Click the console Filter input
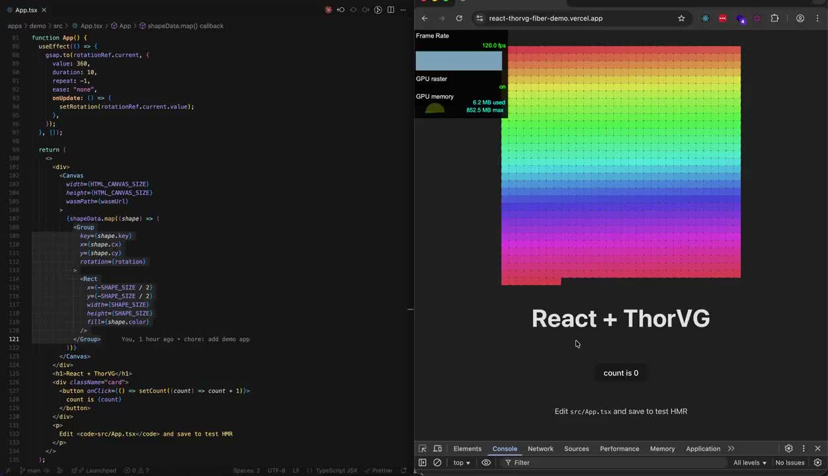 [615, 463]
